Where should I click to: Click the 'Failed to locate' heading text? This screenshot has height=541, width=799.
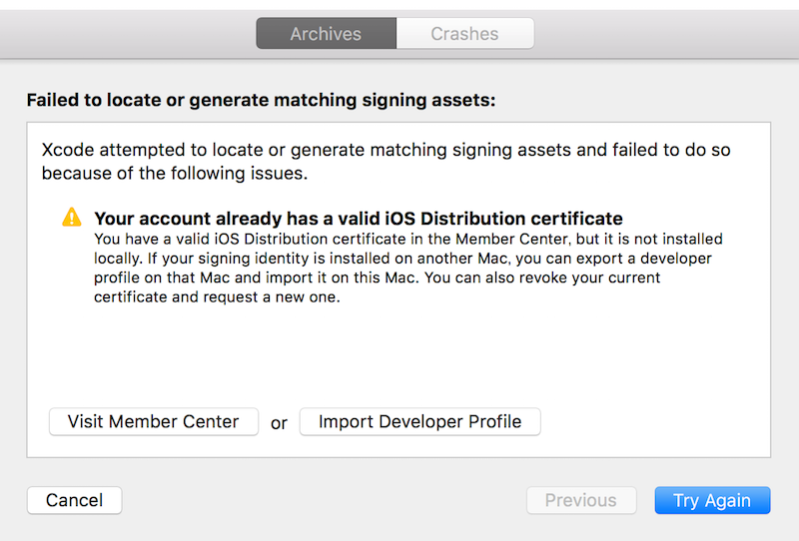point(261,101)
